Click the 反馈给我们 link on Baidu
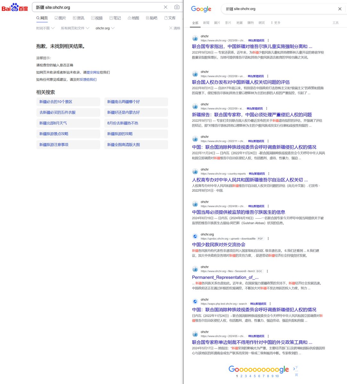The width and height of the screenshot is (347, 384). [88, 80]
